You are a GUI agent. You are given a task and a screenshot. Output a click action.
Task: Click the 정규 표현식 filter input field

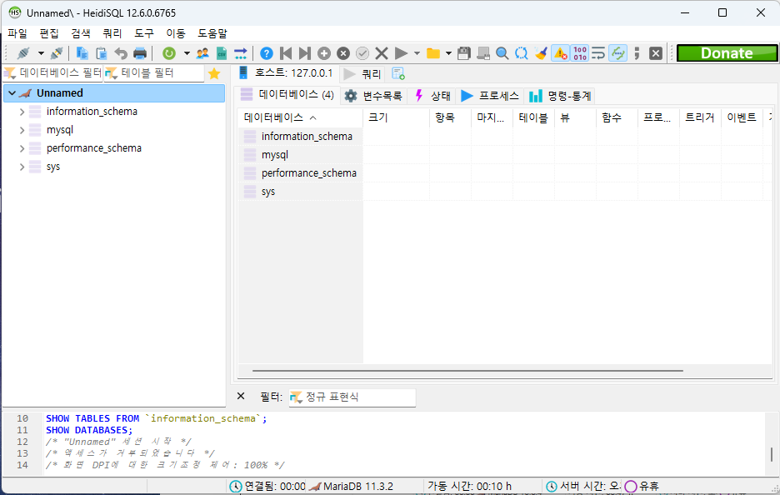(352, 397)
